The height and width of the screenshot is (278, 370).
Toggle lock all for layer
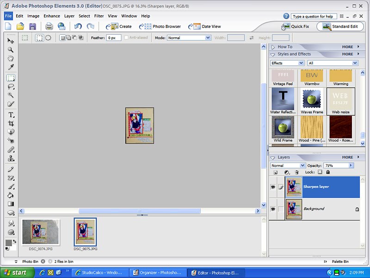coord(328,172)
